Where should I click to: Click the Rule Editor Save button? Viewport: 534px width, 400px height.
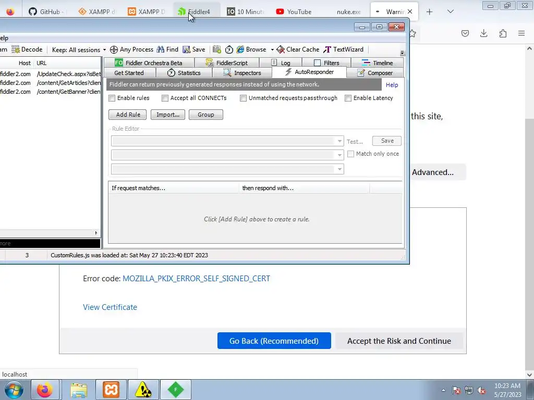click(x=387, y=141)
